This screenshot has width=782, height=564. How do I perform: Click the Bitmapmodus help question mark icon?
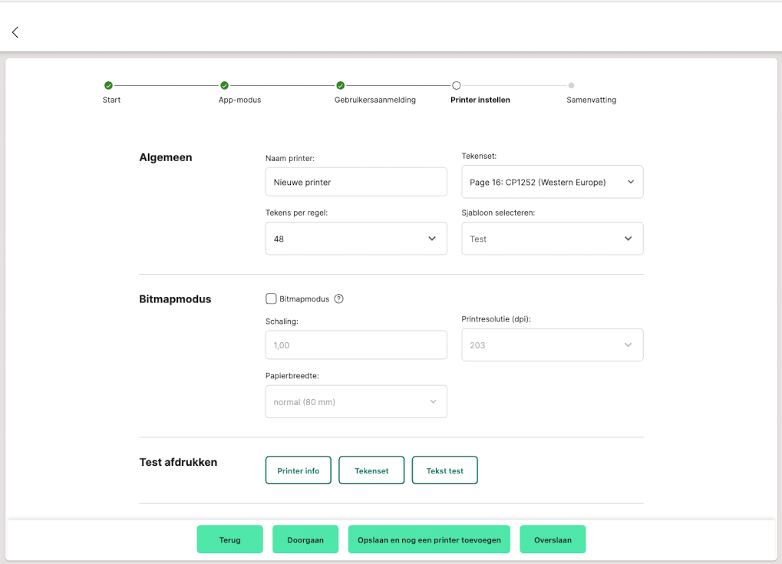[338, 299]
